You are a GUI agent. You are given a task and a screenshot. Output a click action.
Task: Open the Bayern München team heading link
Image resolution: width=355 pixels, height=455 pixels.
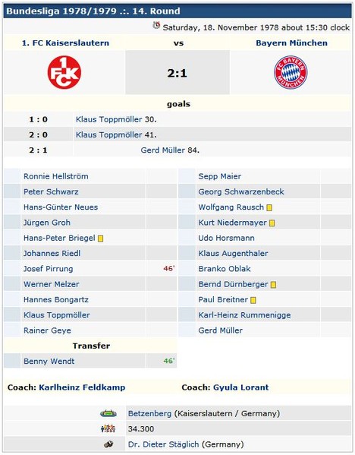click(x=291, y=43)
